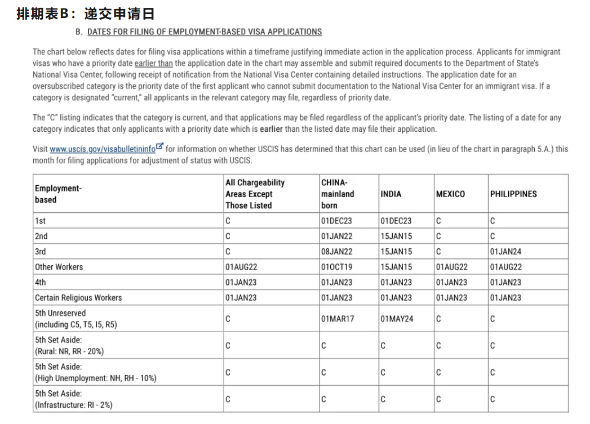Screen dimensions: 590x424
Task: Click 01DEC23 in the China 1st row
Action: pos(336,221)
